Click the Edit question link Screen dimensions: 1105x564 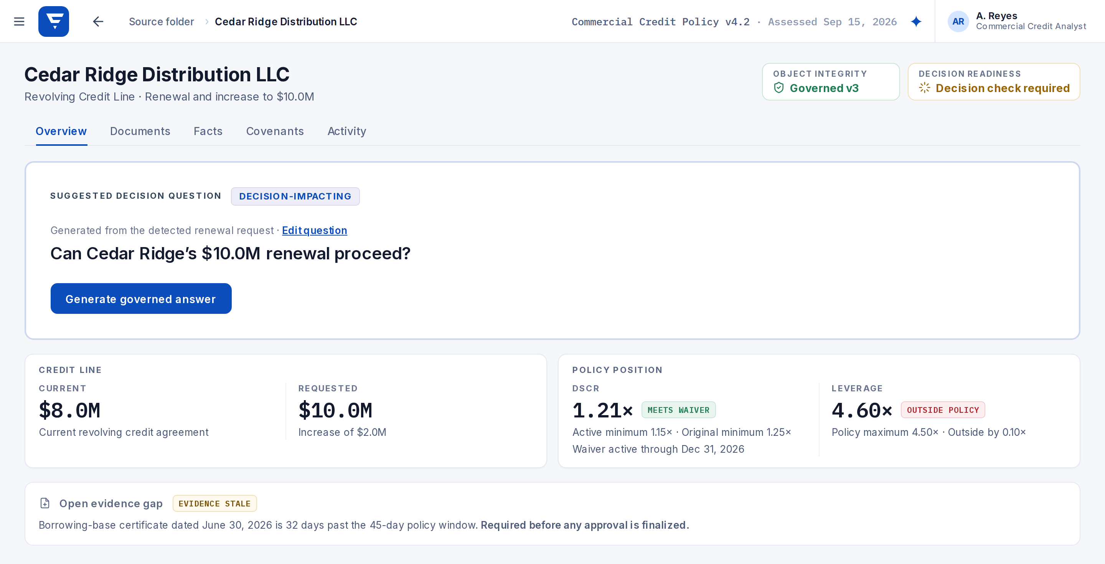(x=315, y=231)
